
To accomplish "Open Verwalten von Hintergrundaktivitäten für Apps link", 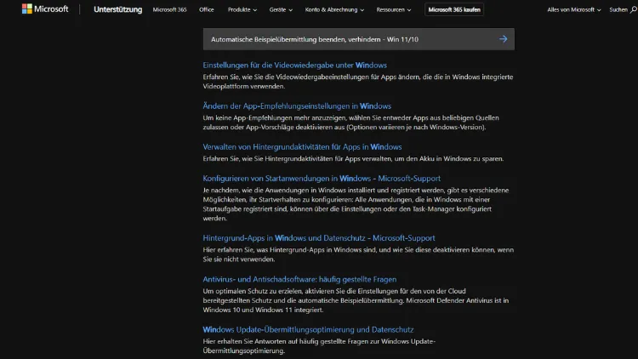I will [x=302, y=147].
